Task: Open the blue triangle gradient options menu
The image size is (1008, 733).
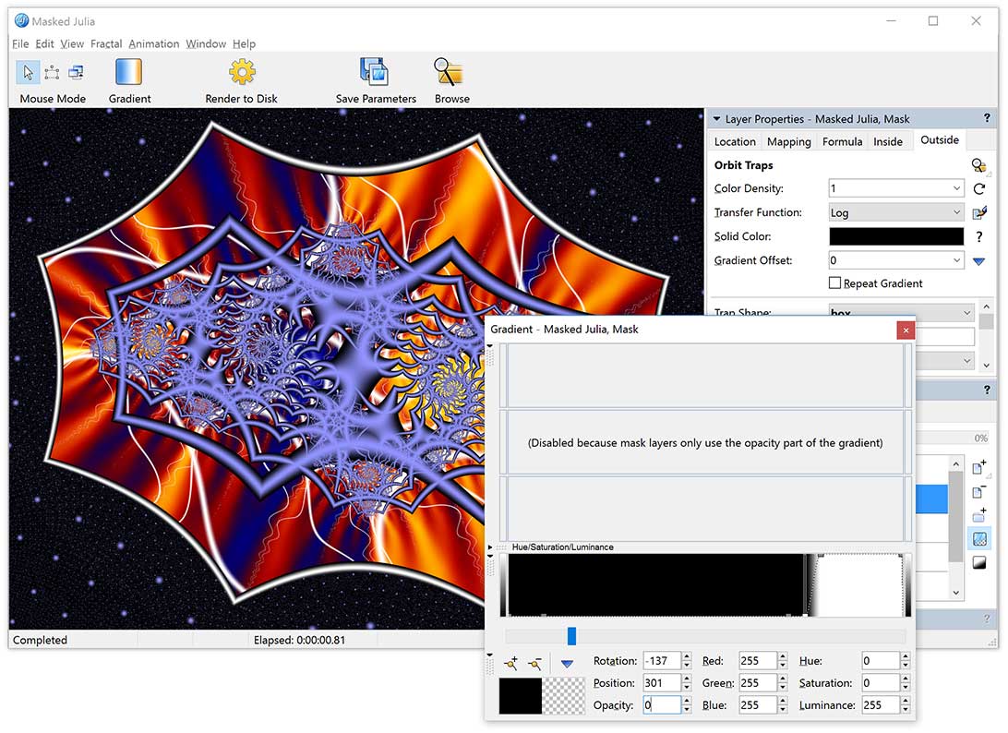Action: (567, 664)
